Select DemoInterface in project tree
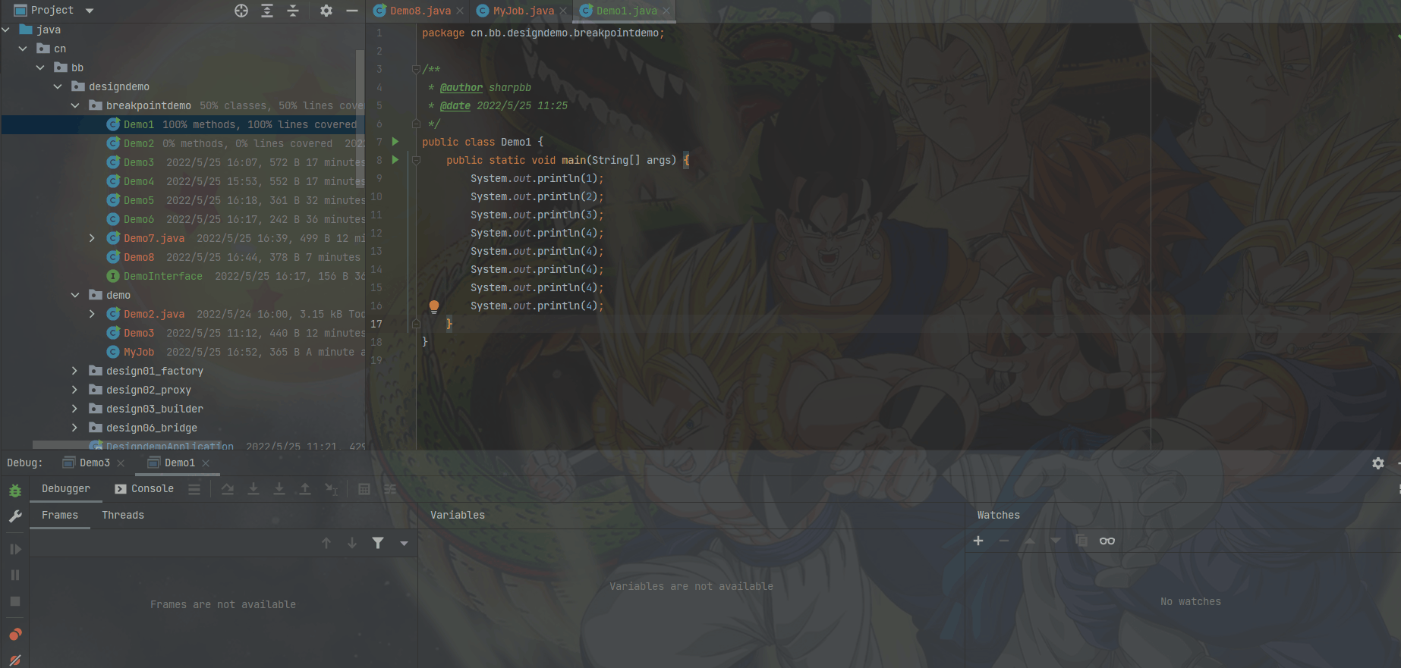Image resolution: width=1401 pixels, height=668 pixels. (163, 276)
